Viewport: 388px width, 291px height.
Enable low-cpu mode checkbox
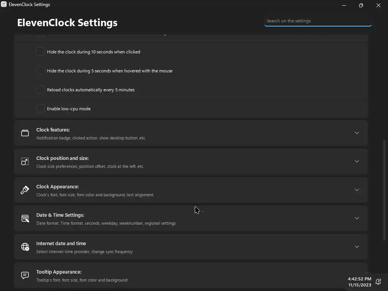[41, 108]
